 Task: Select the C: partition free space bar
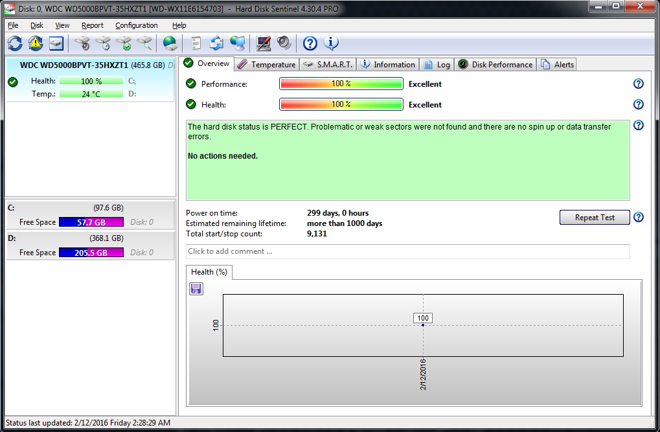[x=91, y=222]
